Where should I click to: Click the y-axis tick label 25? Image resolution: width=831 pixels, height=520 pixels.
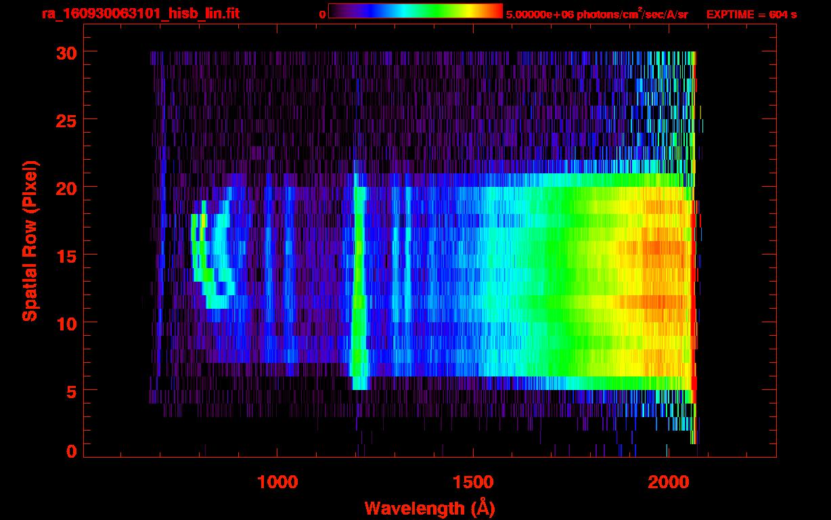coord(66,120)
